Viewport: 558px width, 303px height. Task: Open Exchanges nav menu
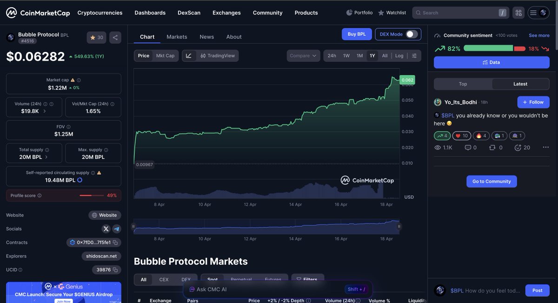[226, 13]
